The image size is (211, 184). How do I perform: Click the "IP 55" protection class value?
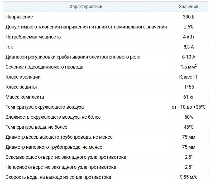pyautogui.click(x=188, y=87)
